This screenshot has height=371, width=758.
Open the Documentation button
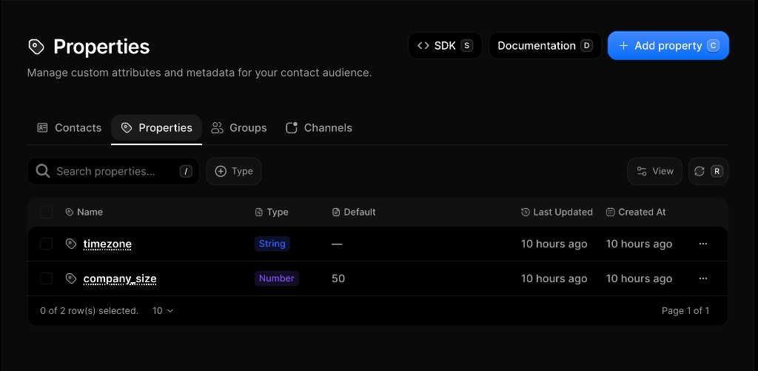click(x=545, y=45)
